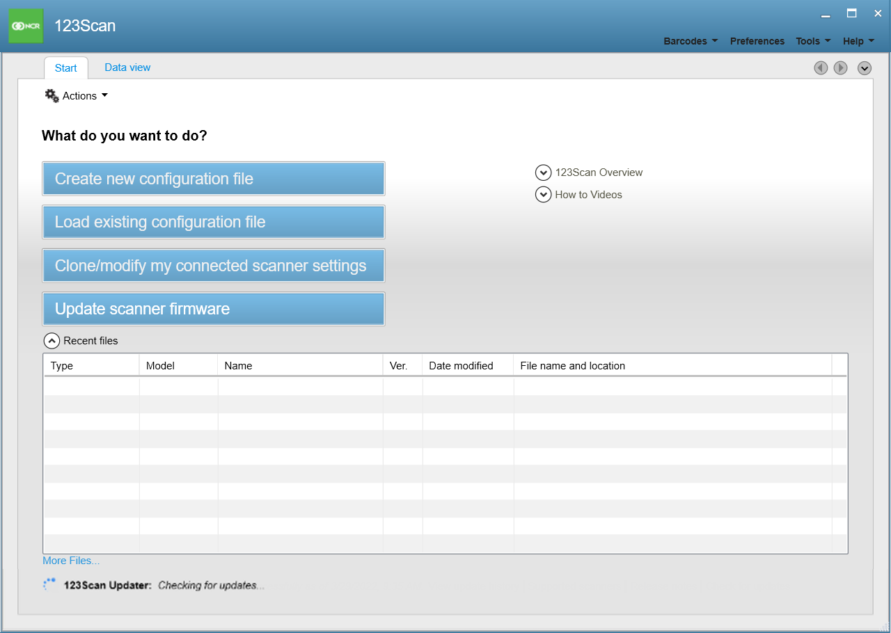The image size is (891, 633).
Task: Open the Actions gear menu
Action: [x=77, y=96]
